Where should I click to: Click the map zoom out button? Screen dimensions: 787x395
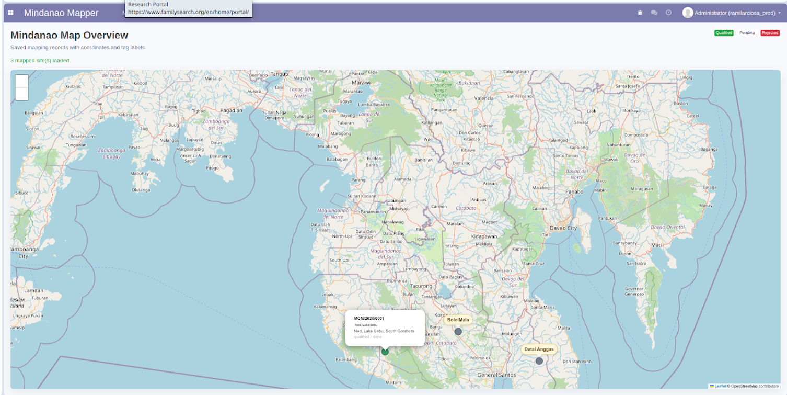point(22,94)
